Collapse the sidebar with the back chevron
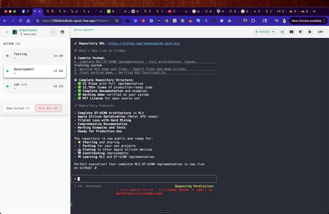Screen dimensions: 329x214 [7, 32]
